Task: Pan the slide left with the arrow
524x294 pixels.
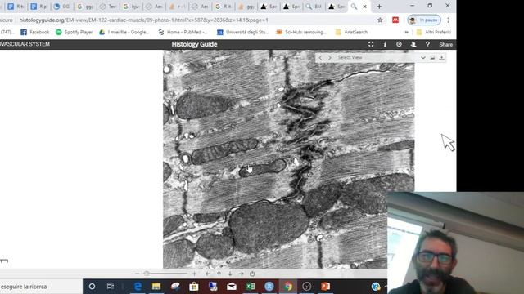Action: click(x=208, y=274)
